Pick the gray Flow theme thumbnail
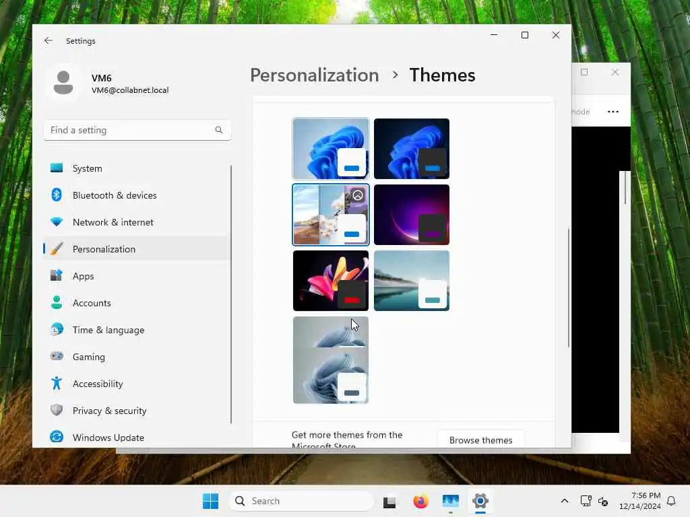 tap(330, 360)
